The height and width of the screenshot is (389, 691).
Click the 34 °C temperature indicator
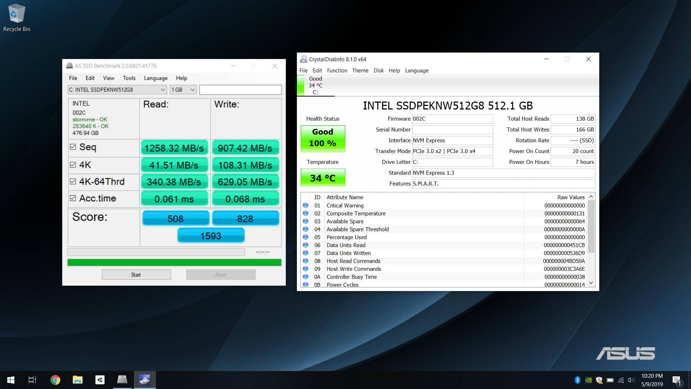[323, 178]
